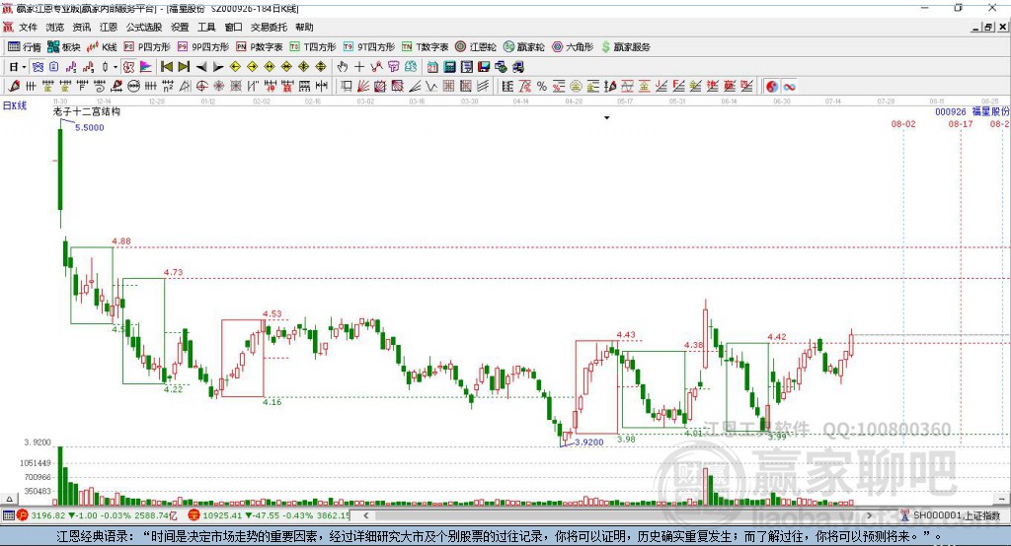Select the Gann fan lines tool

363,87
